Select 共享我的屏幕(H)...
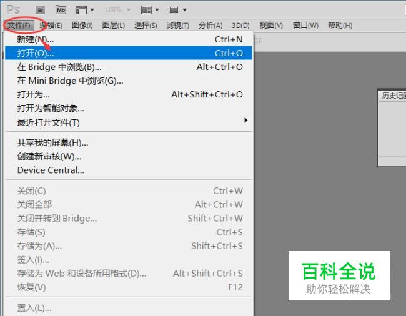 (x=129, y=142)
